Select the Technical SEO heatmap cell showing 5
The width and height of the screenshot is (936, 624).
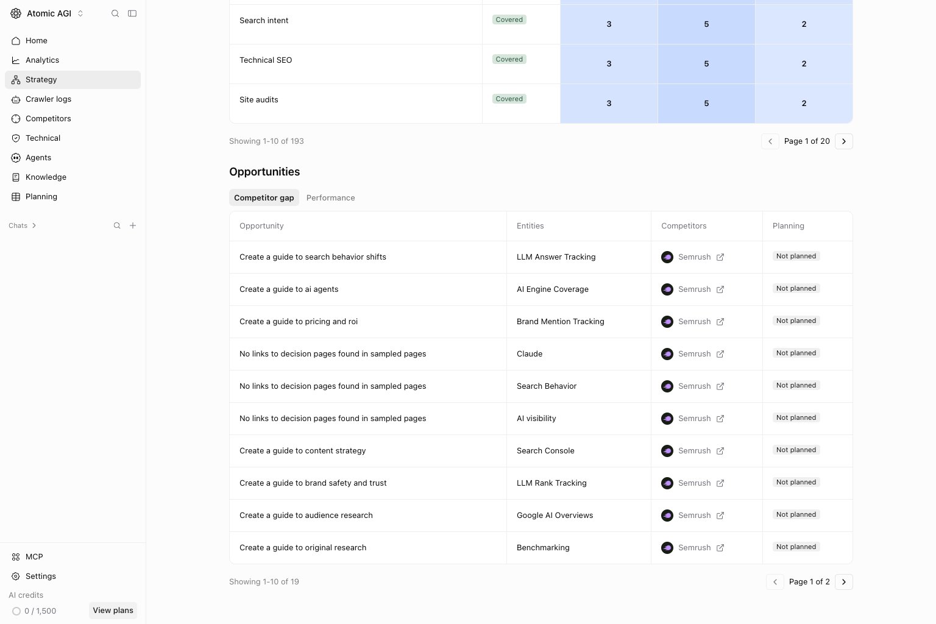(x=706, y=64)
